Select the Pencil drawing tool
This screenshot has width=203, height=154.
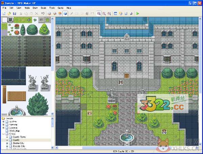coord(71,14)
